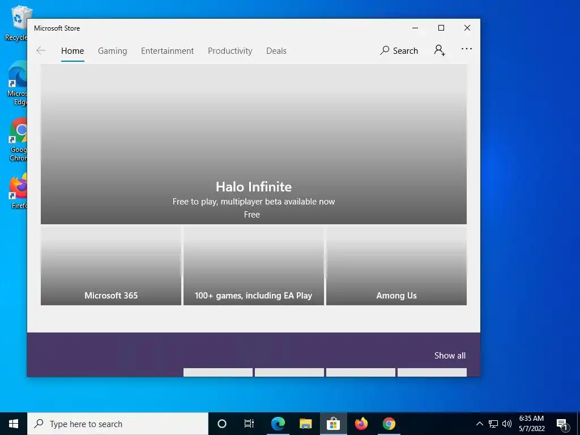The height and width of the screenshot is (435, 580).
Task: Select the Microsoft Edge desktop shortcut
Action: [16, 84]
